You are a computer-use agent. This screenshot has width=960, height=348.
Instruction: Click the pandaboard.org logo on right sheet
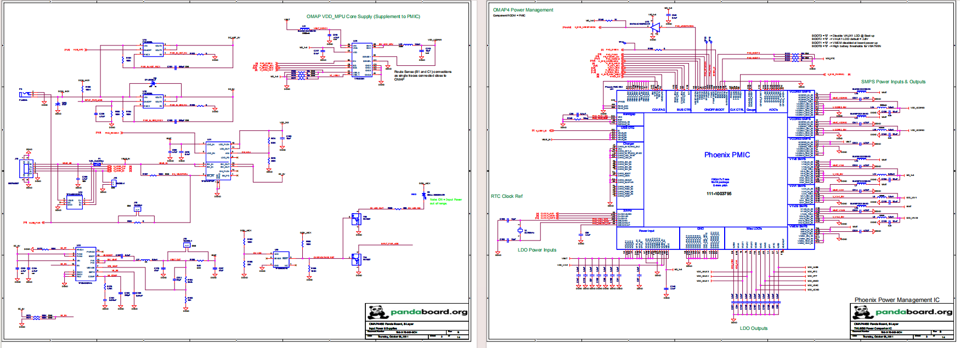(902, 312)
